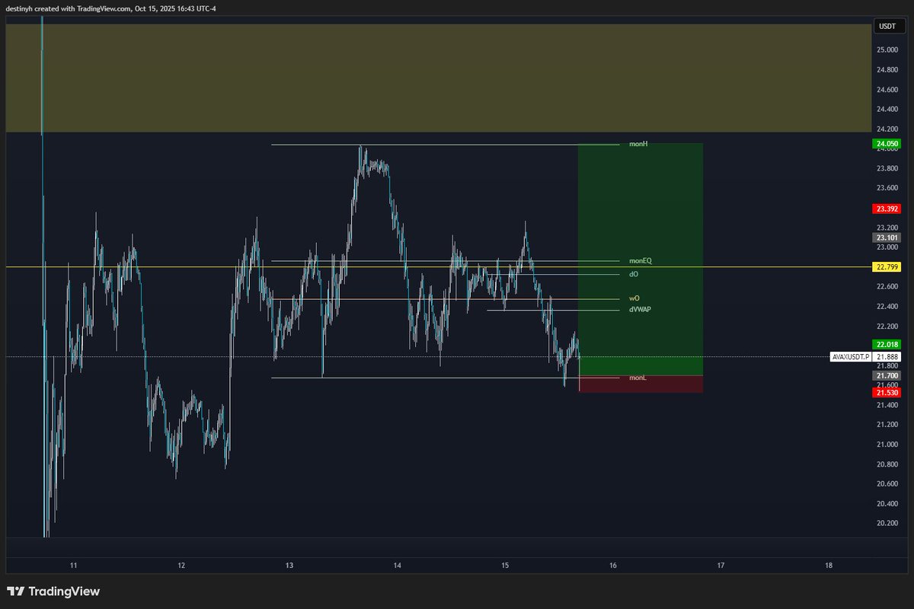
Task: Click the 24.400 tick on the price axis
Action: [x=887, y=110]
